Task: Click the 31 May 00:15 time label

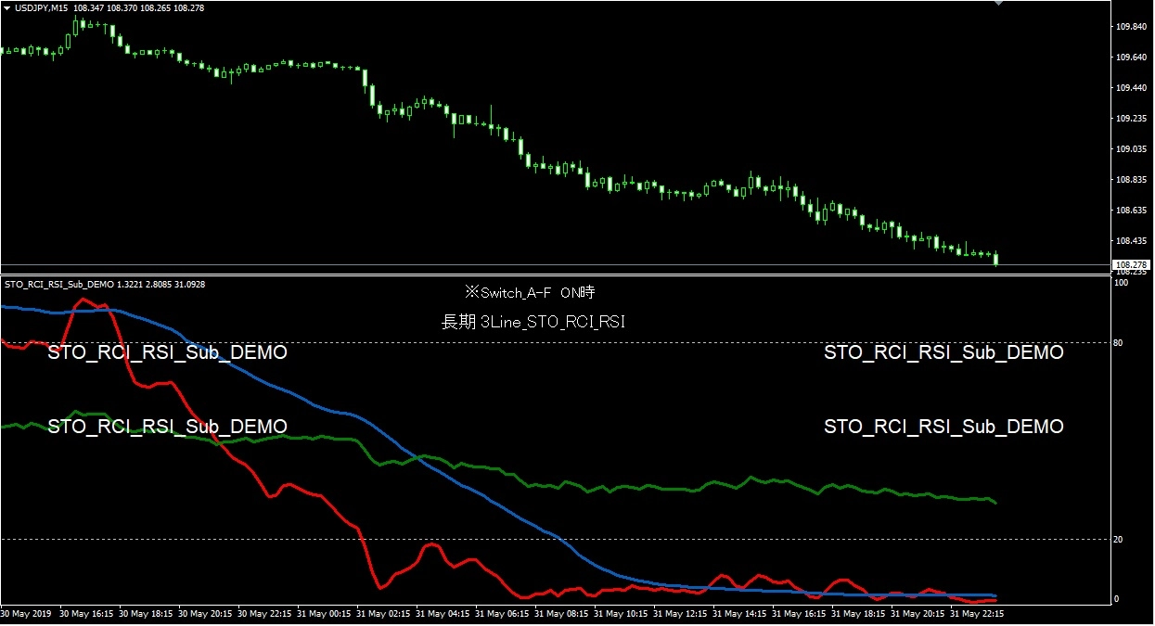Action: (325, 614)
